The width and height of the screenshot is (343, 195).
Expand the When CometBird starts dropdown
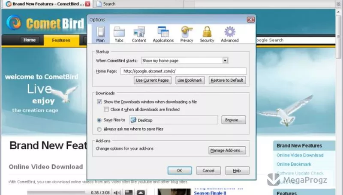pyautogui.click(x=225, y=60)
